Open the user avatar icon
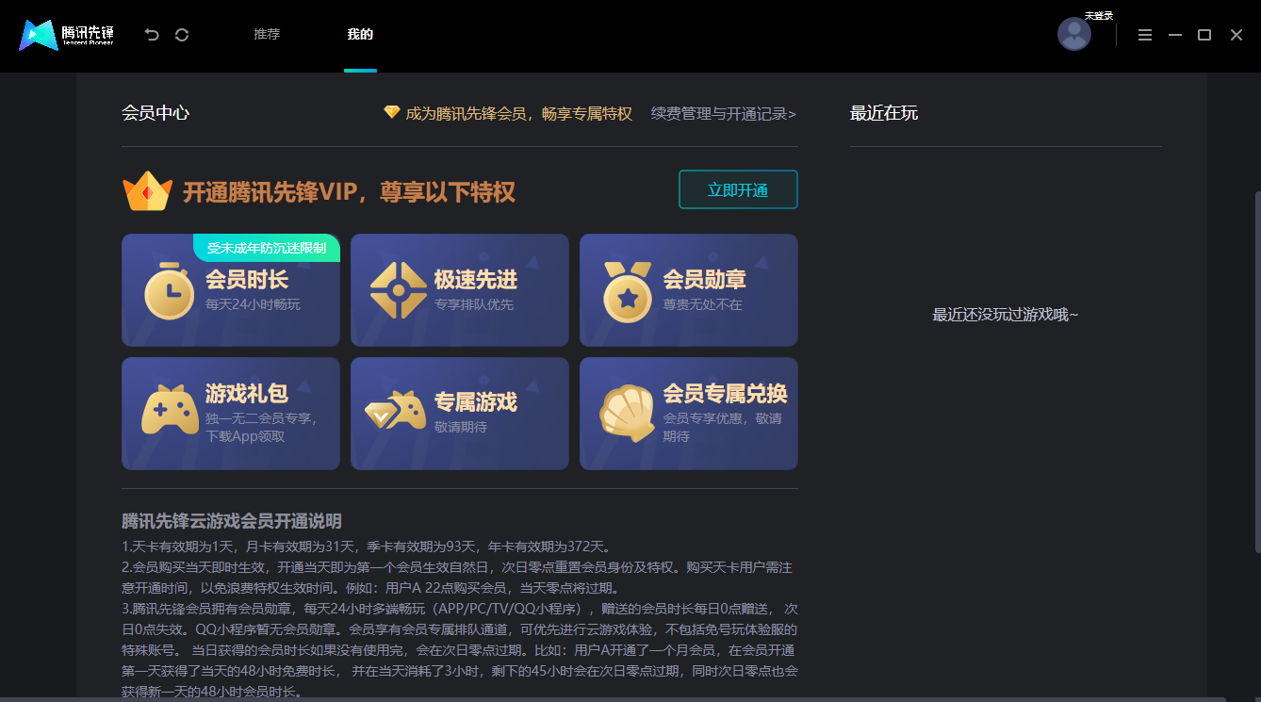 pyautogui.click(x=1074, y=34)
